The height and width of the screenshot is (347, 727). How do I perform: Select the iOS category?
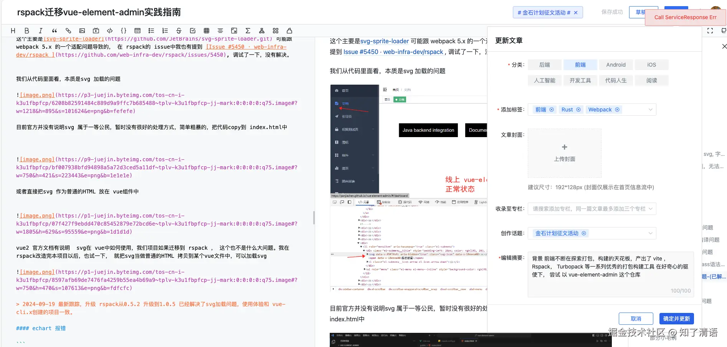[651, 64]
